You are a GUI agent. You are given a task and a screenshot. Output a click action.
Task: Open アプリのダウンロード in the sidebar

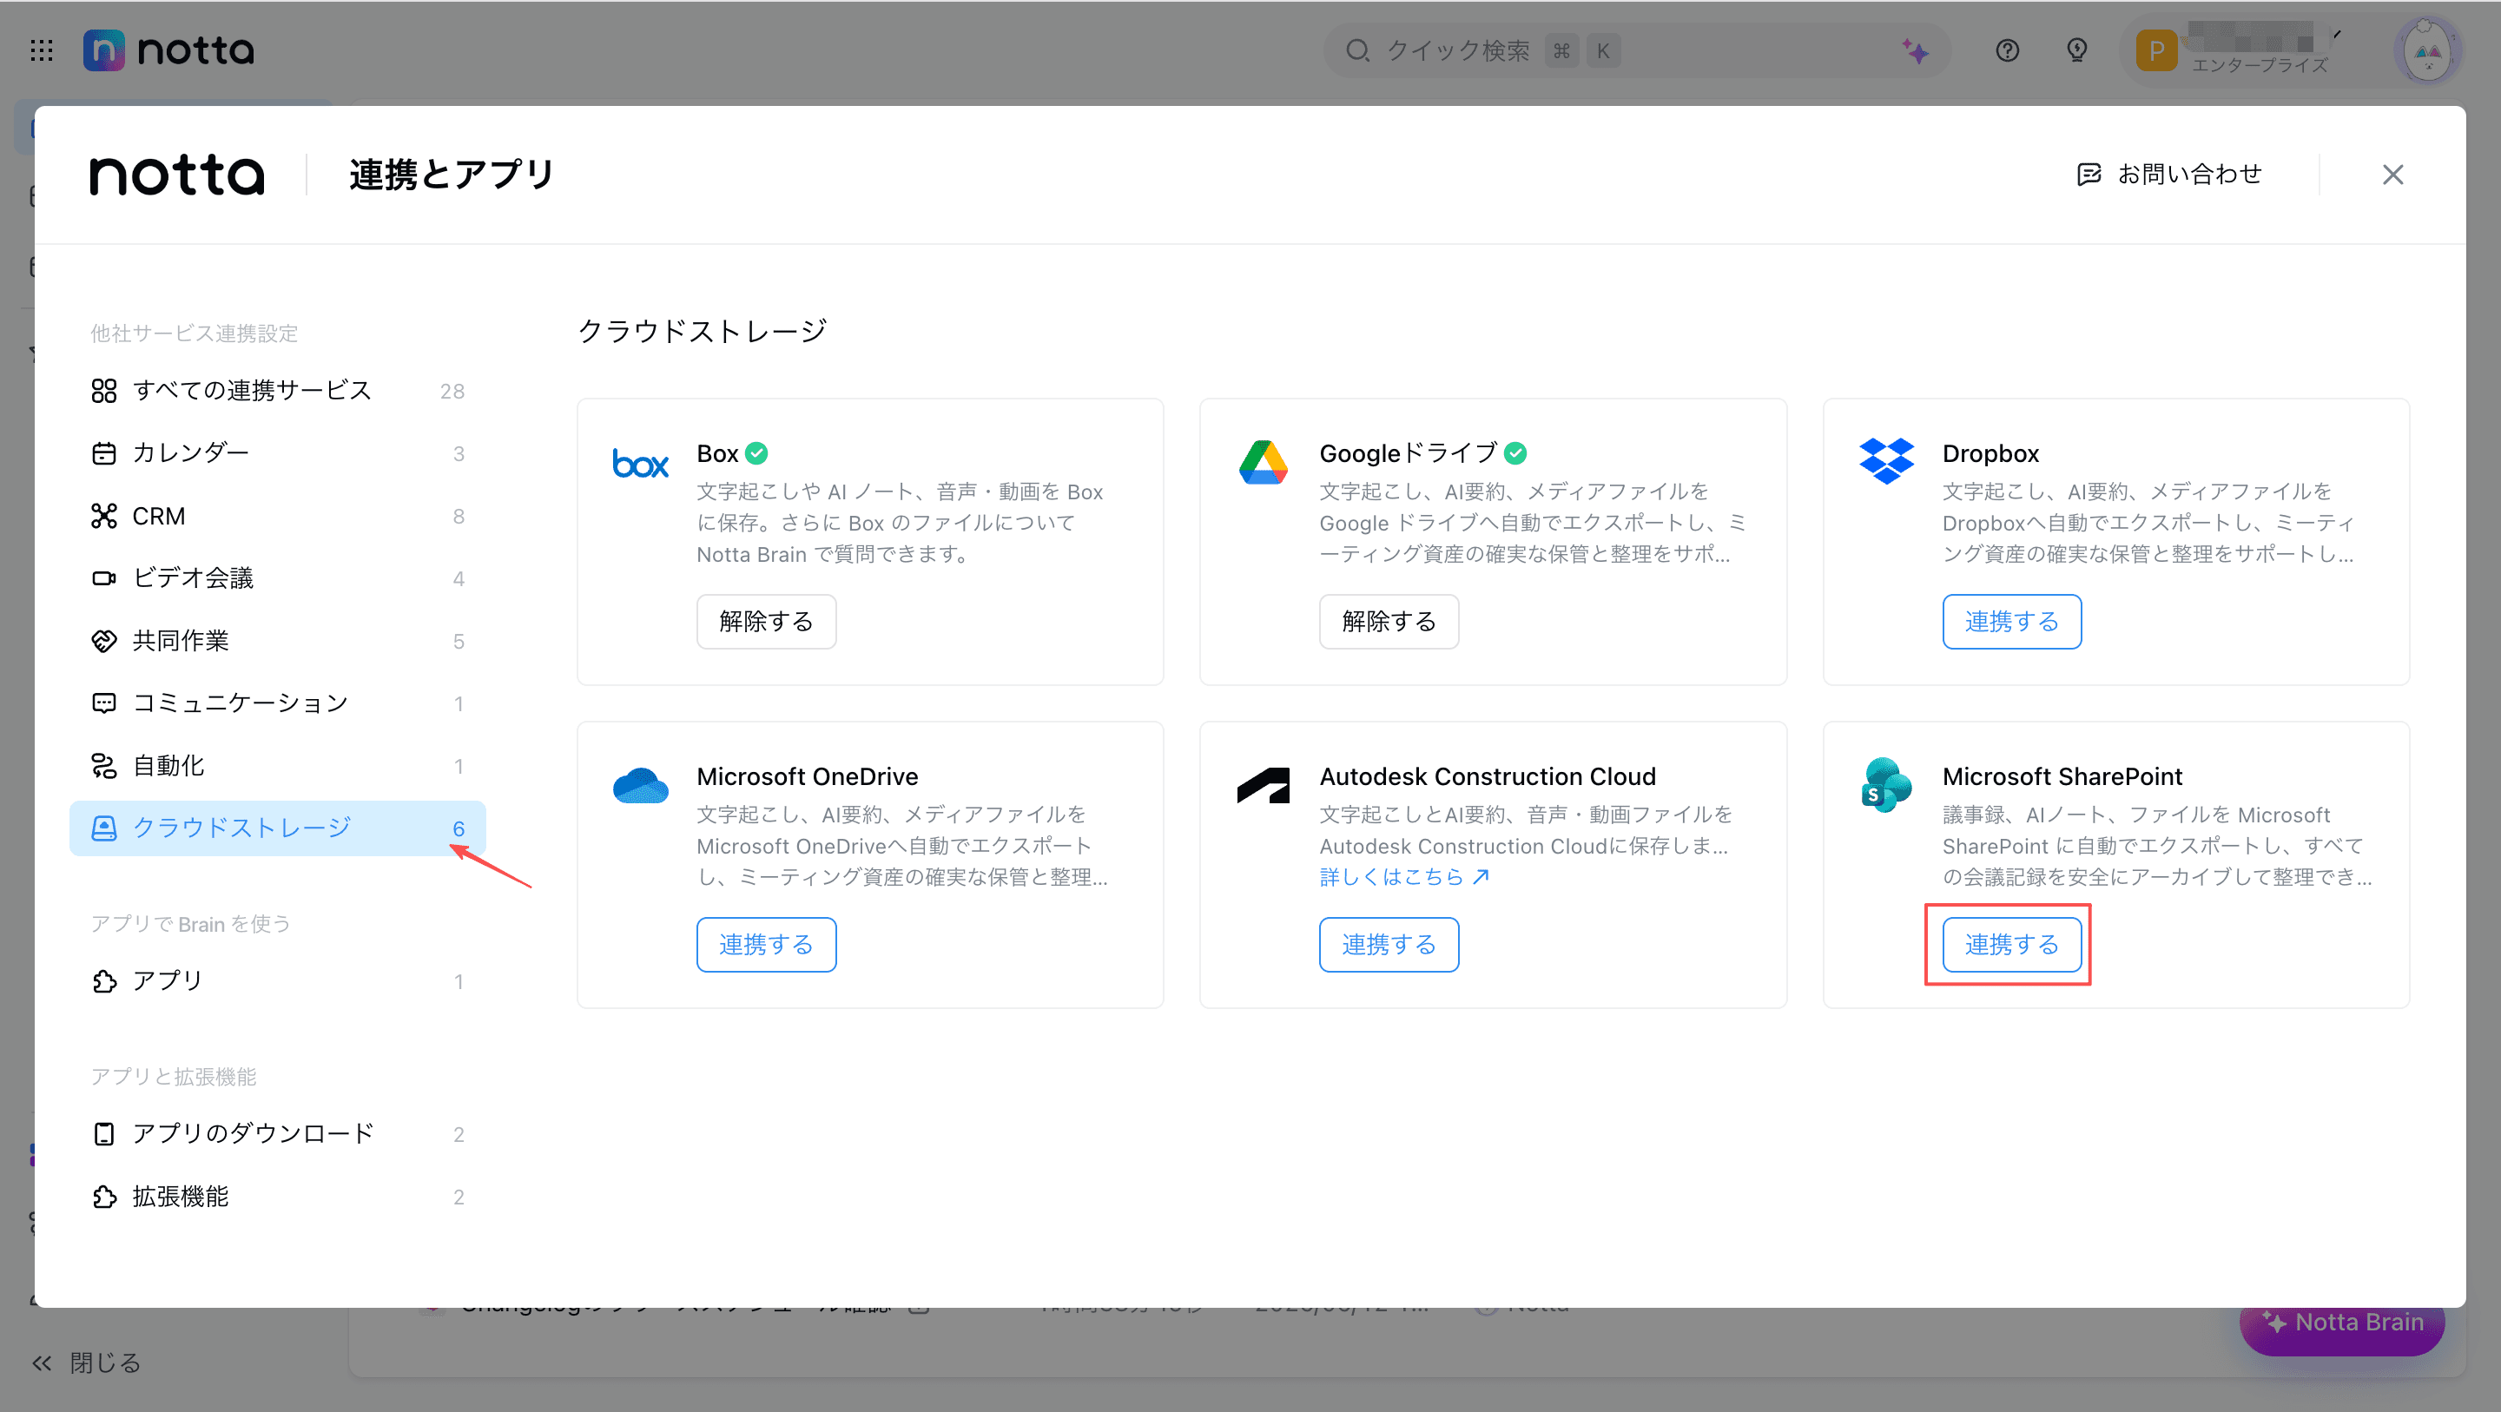[x=278, y=1134]
